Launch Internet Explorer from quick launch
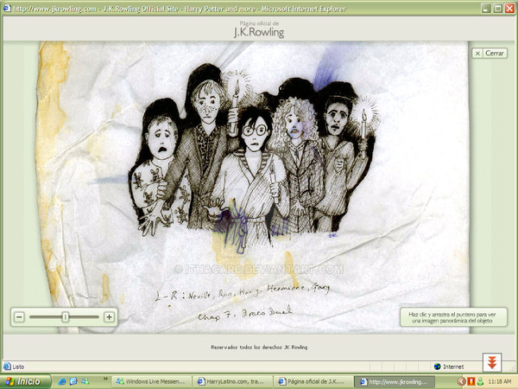Screen dimensions: 518x389 click(x=62, y=381)
